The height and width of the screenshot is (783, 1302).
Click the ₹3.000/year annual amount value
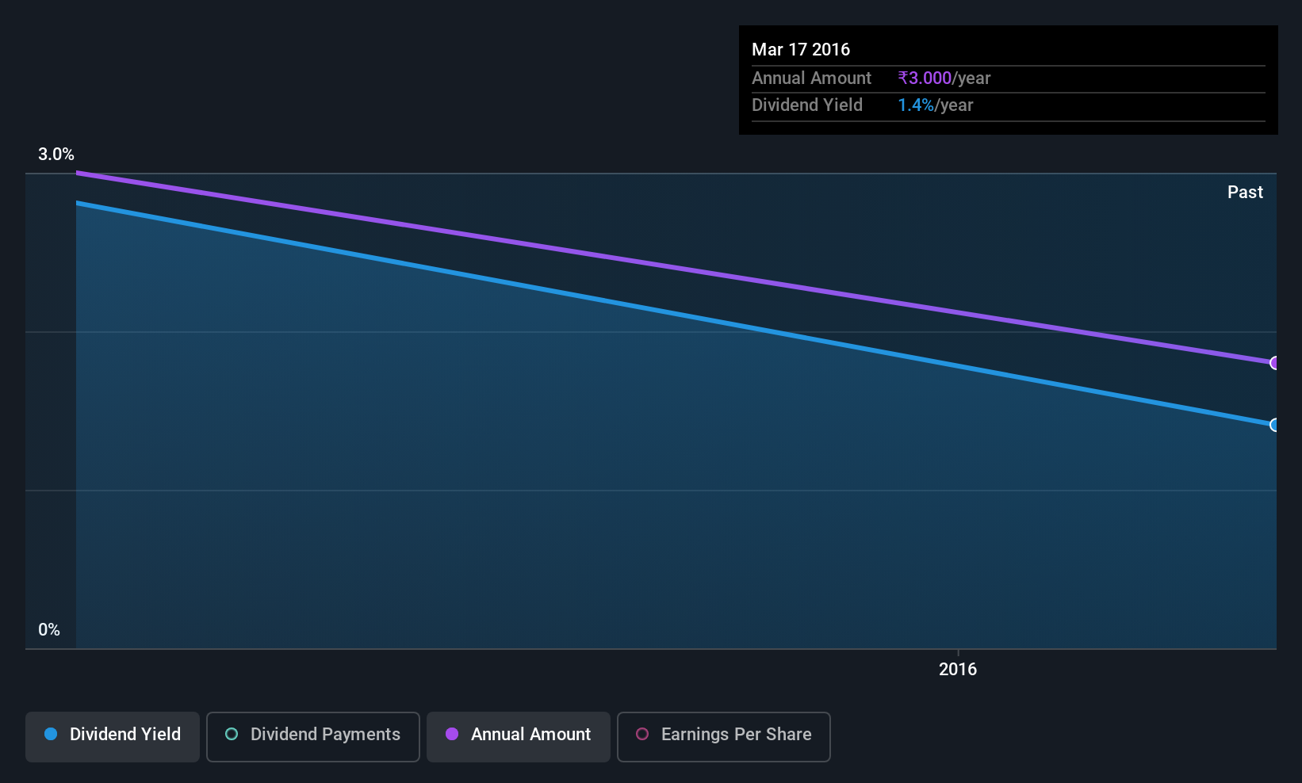click(944, 78)
